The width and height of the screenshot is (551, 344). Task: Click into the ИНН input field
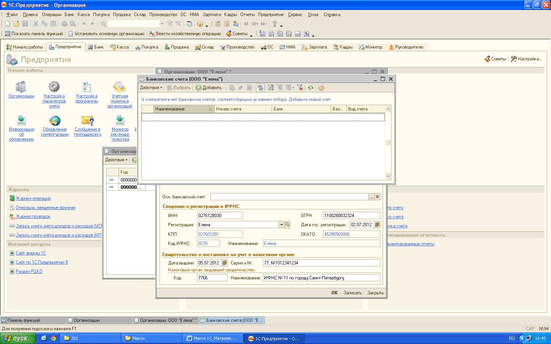coord(220,216)
